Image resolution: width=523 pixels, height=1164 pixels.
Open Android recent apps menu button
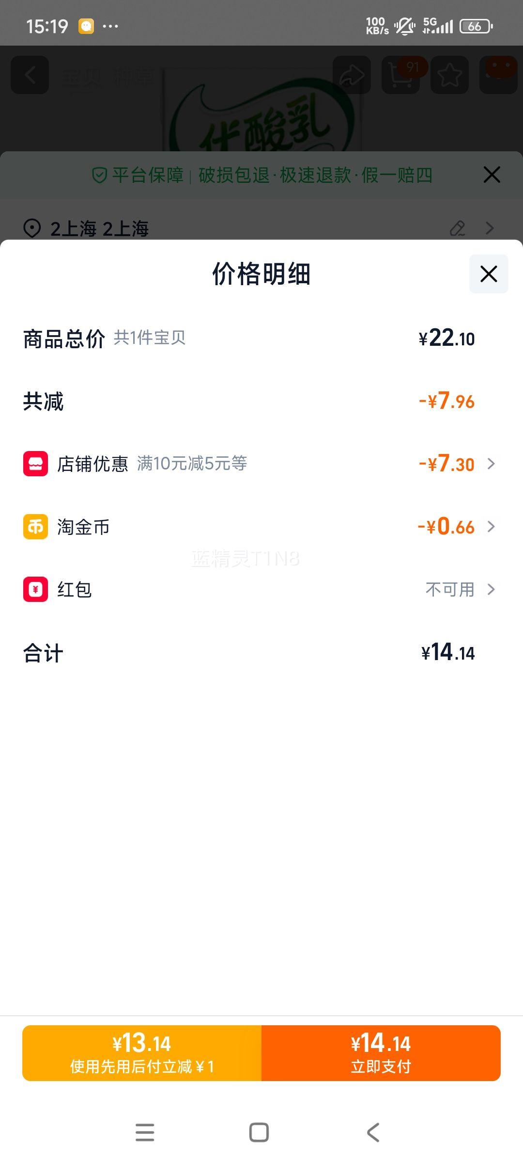(x=145, y=1132)
